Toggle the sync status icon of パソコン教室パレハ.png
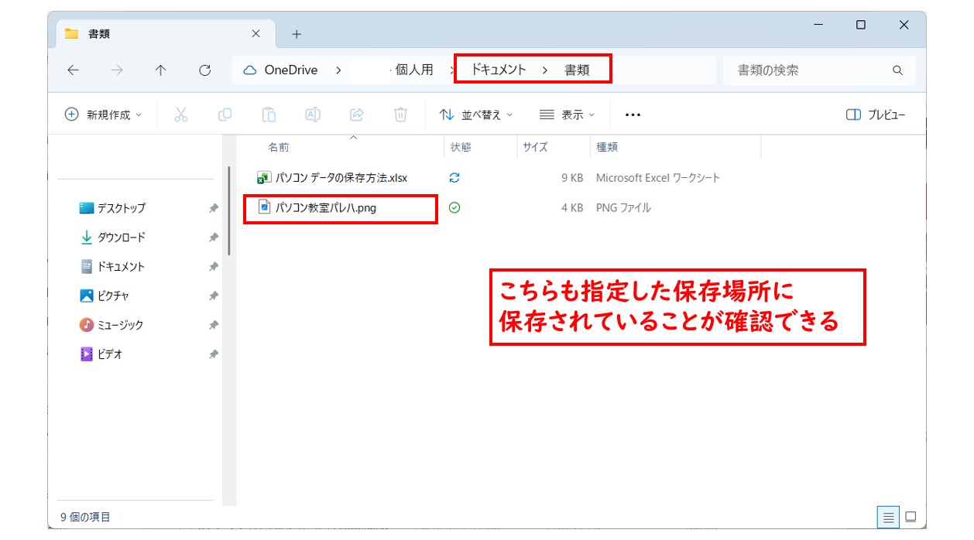This screenshot has width=974, height=540. [454, 207]
